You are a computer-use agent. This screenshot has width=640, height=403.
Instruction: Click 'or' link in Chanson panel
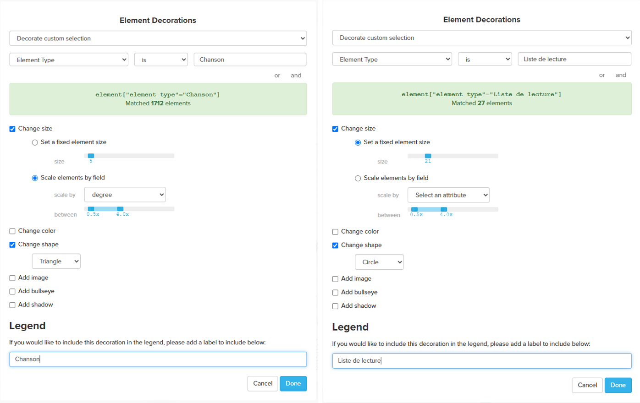point(277,76)
